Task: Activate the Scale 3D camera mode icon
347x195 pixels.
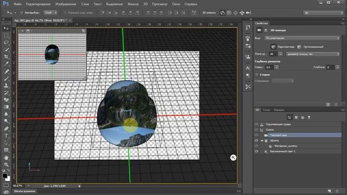Action: pyautogui.click(x=248, y=13)
